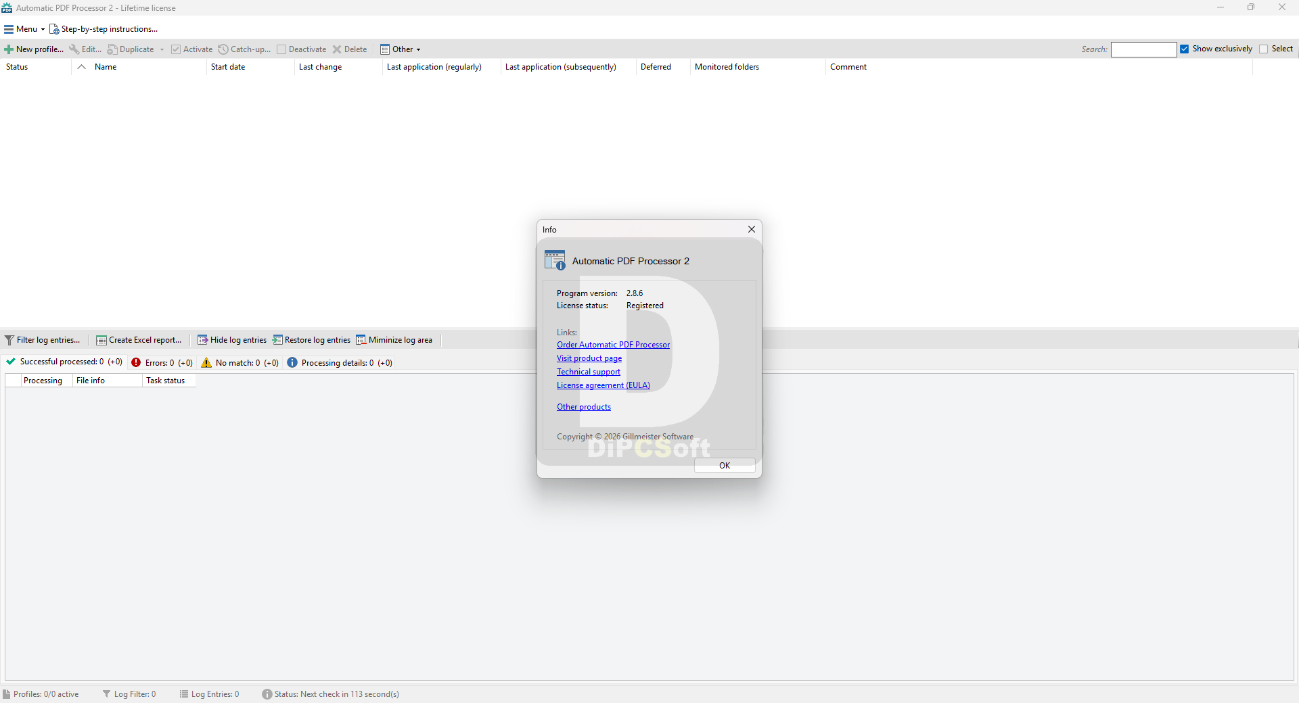Viewport: 1299px width, 703px height.
Task: Click the Catch-up clock icon
Action: pyautogui.click(x=223, y=49)
